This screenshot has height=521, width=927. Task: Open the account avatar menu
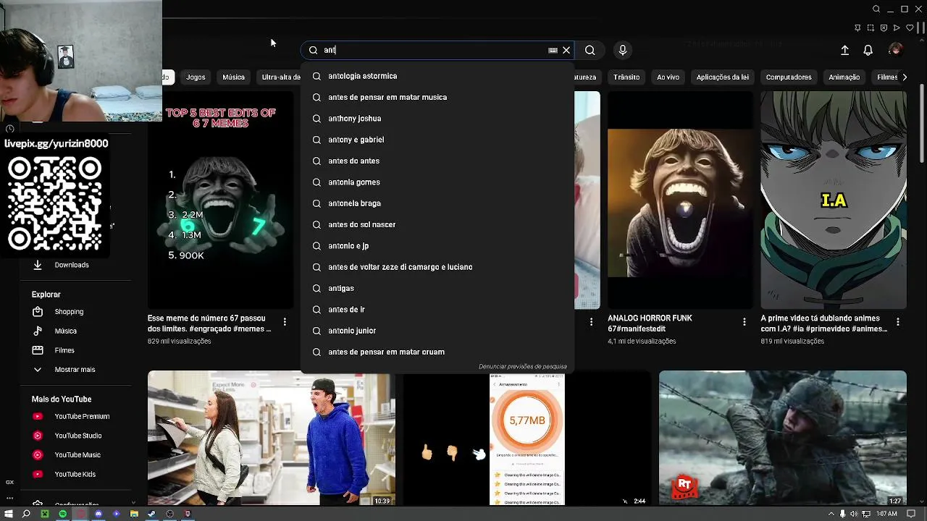(x=895, y=50)
